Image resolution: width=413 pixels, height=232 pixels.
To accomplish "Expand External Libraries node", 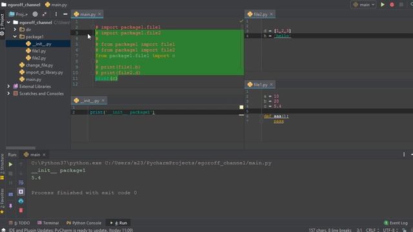I will pyautogui.click(x=8, y=86).
